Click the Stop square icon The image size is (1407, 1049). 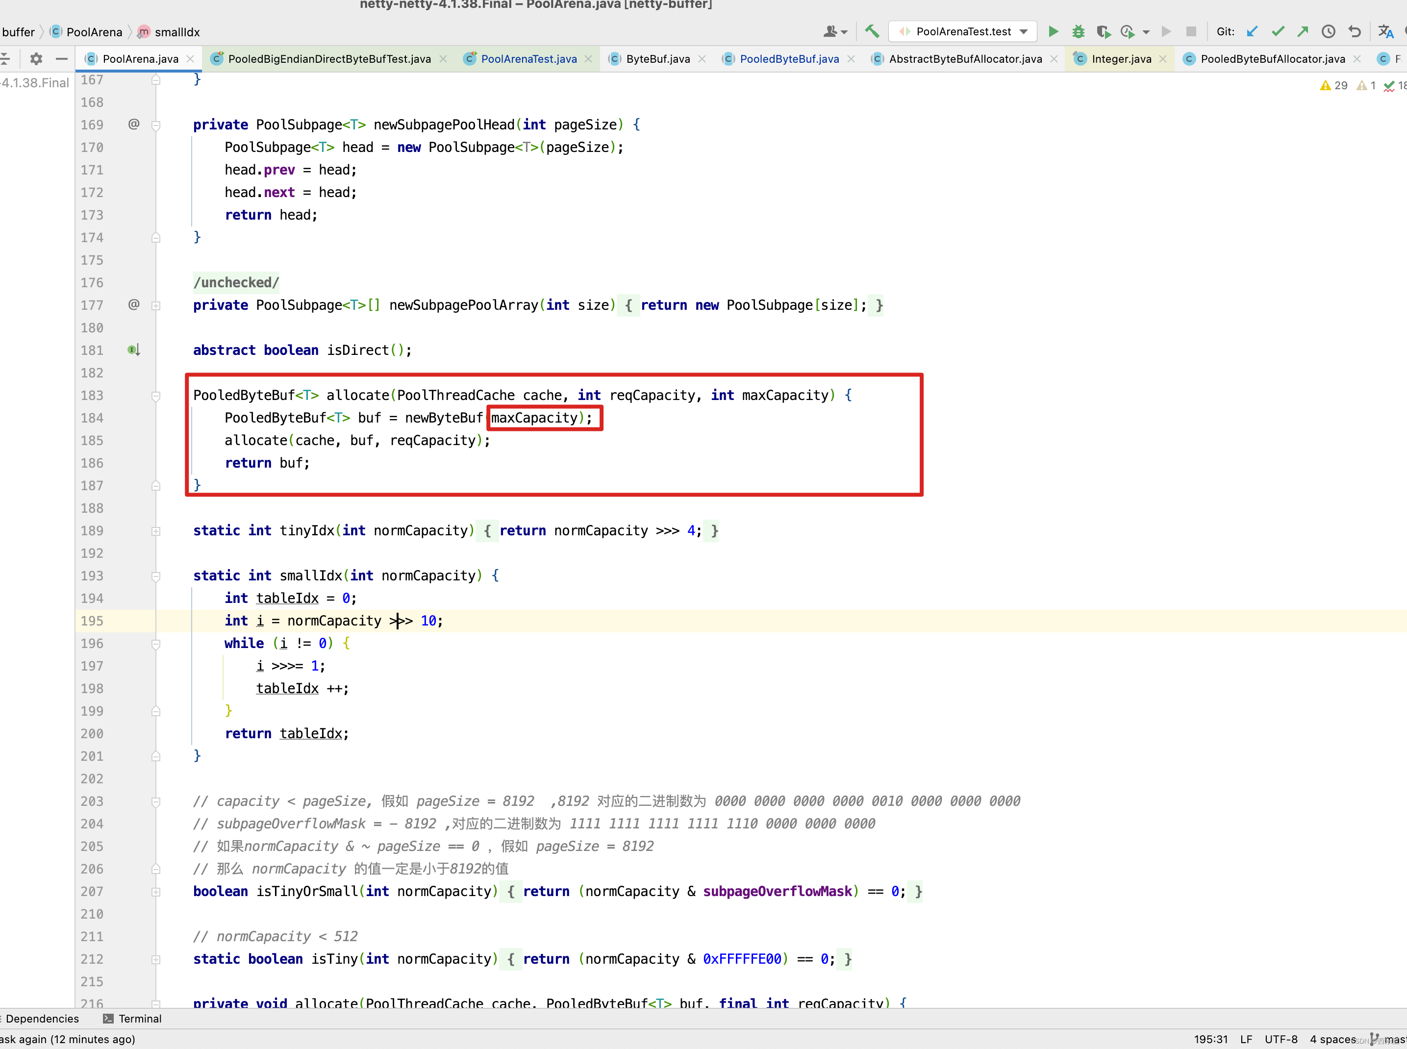1191,31
